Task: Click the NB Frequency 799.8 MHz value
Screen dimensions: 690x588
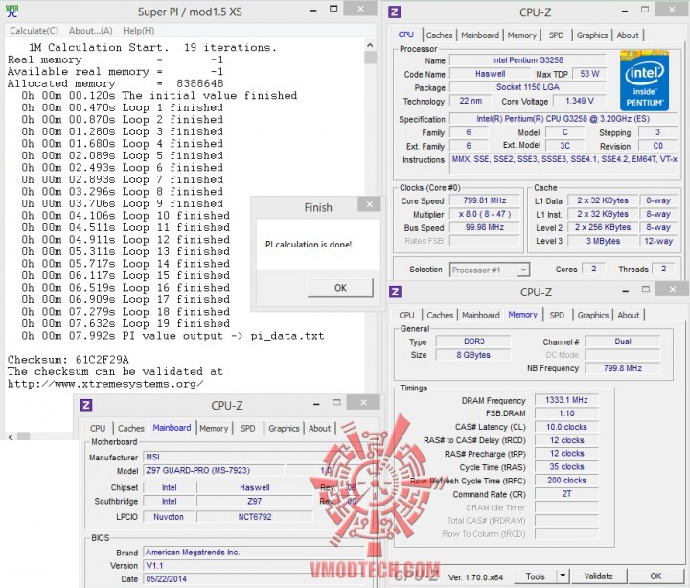Action: coord(623,368)
